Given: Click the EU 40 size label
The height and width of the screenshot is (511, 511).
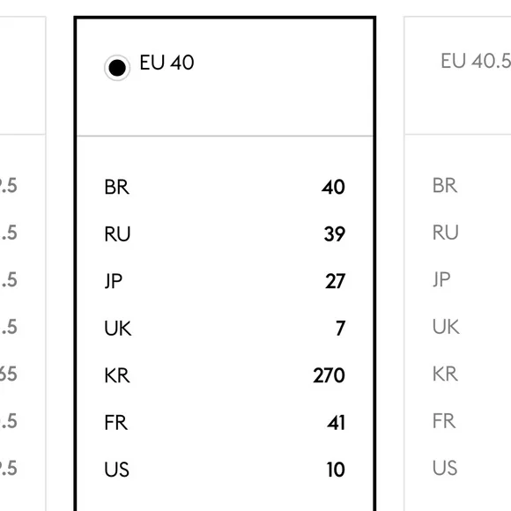Looking at the screenshot, I should click(x=167, y=63).
